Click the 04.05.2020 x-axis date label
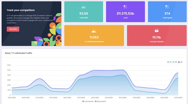This screenshot has height=104, width=188. tap(178, 98)
